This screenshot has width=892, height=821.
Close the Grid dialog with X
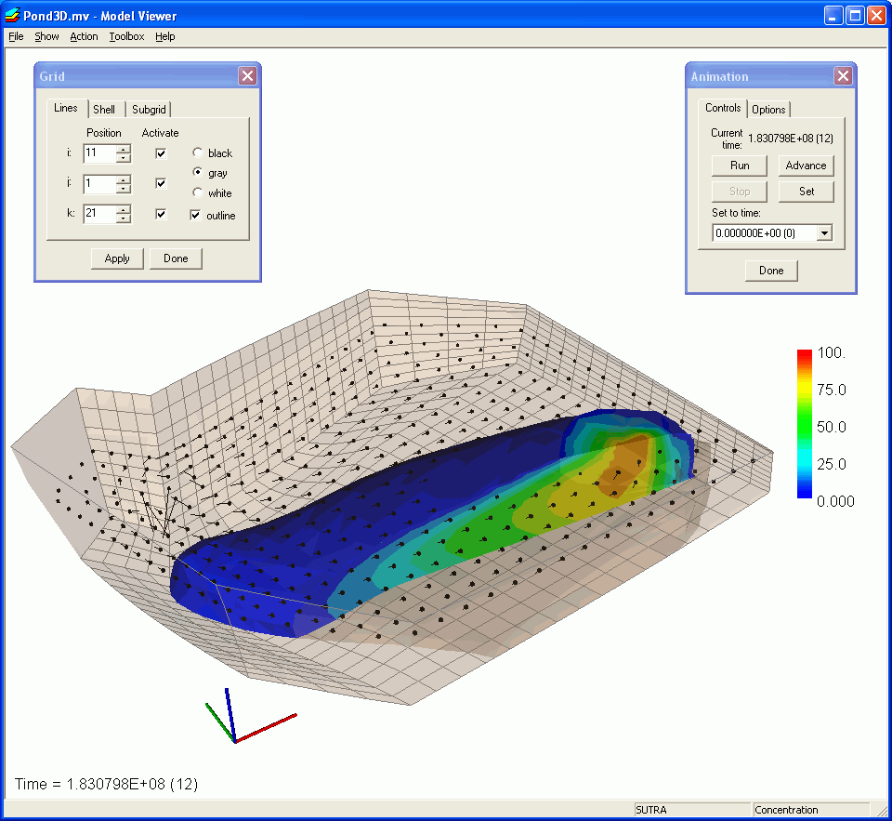pos(247,75)
